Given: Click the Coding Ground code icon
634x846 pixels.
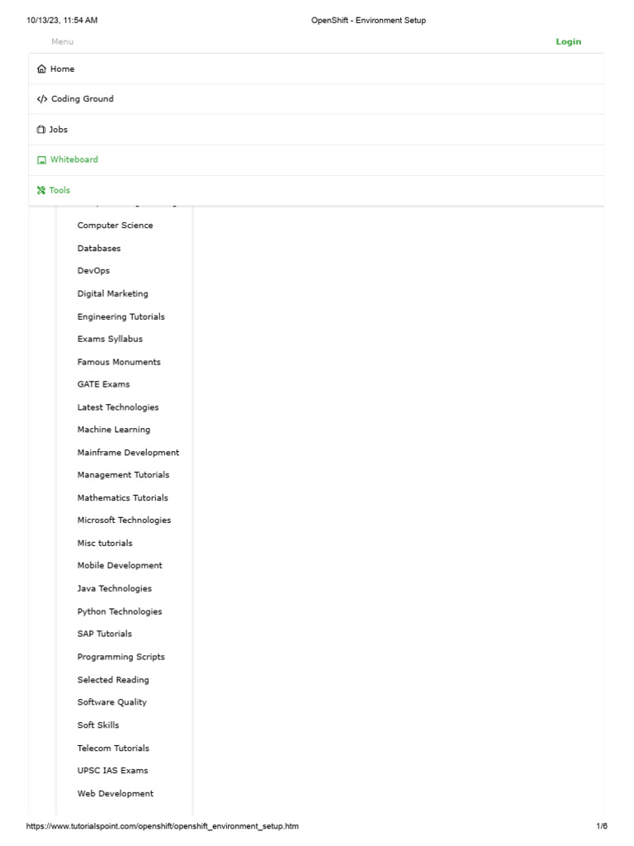Looking at the screenshot, I should pyautogui.click(x=42, y=99).
